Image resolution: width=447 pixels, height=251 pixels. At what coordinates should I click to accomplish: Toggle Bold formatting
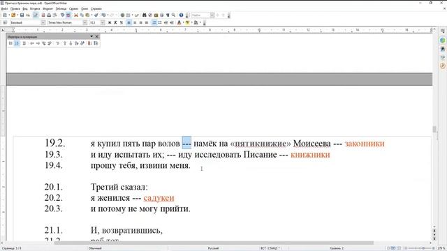[110, 22]
